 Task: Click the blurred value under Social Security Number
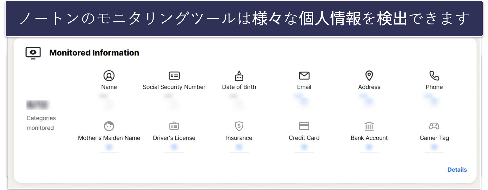pos(172,101)
